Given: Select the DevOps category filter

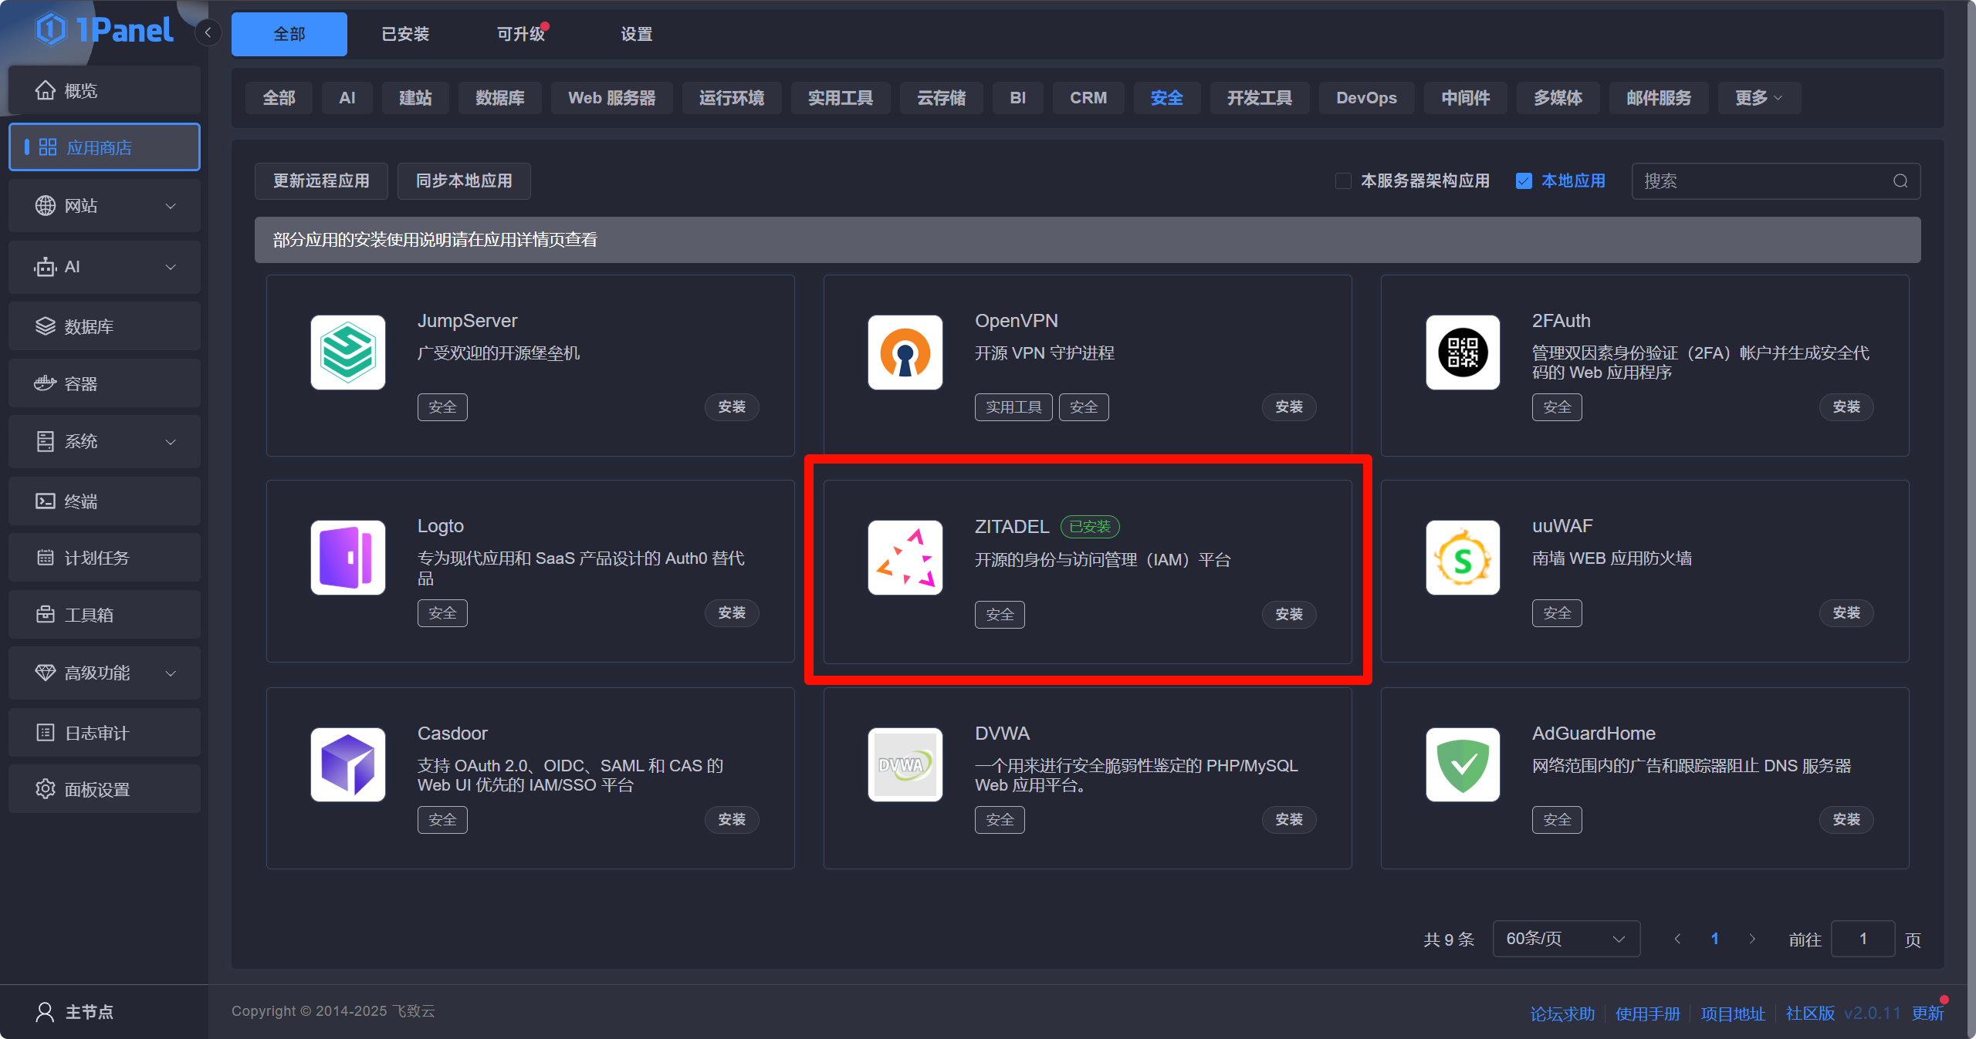Looking at the screenshot, I should (1365, 98).
